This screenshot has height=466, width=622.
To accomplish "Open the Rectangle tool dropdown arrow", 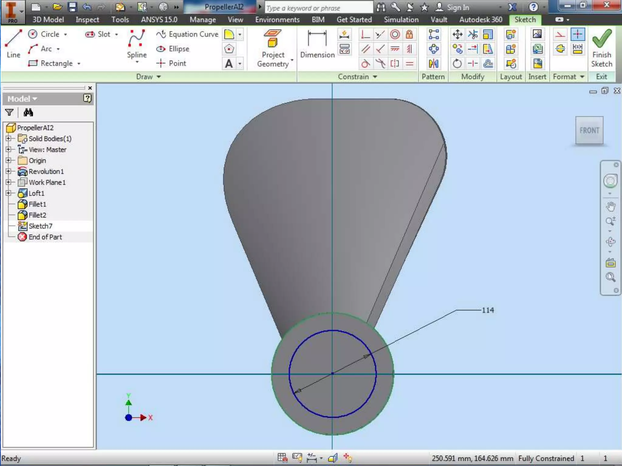I will click(79, 64).
